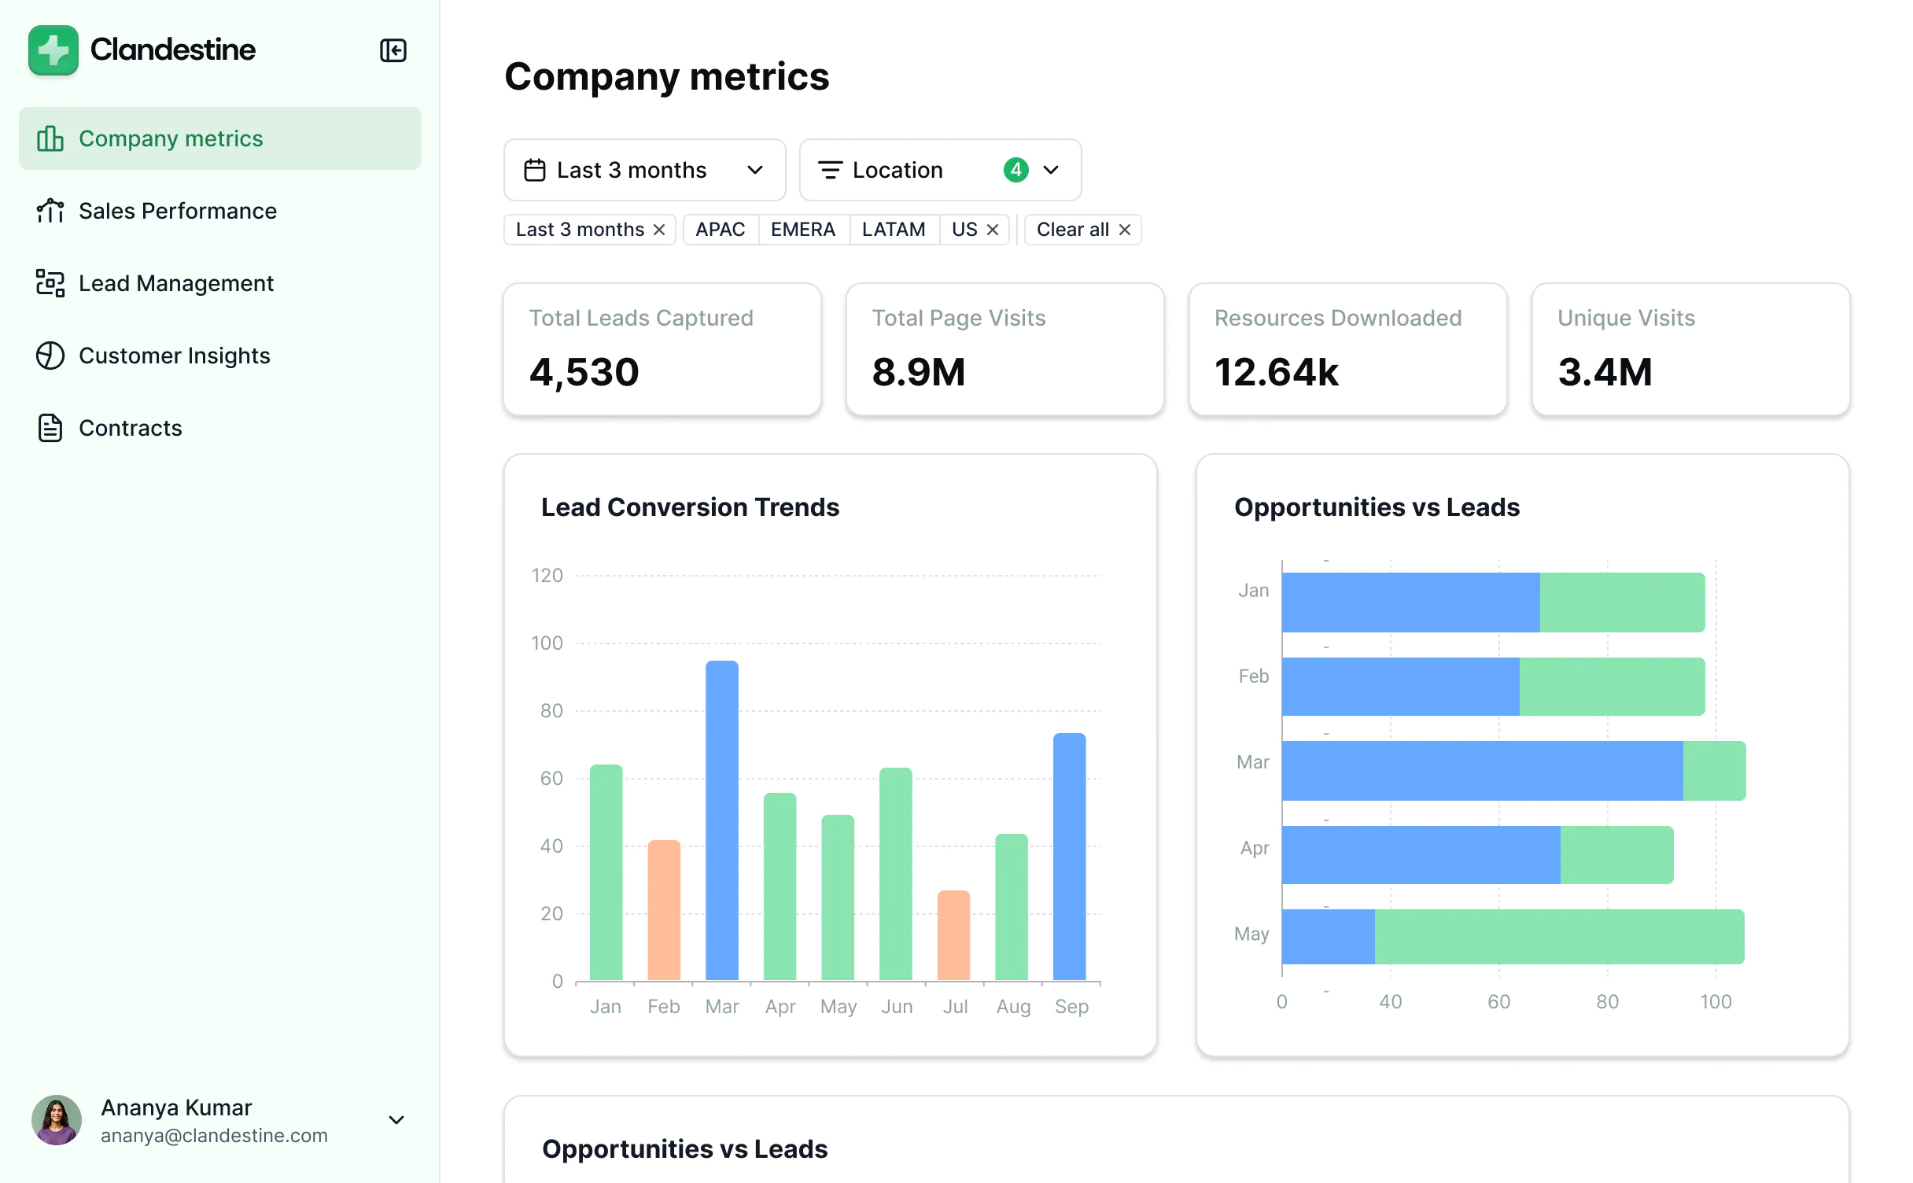
Task: Clear all applied filters
Action: (1082, 230)
